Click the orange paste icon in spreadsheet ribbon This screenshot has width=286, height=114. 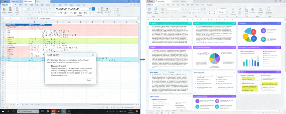click(5, 9)
